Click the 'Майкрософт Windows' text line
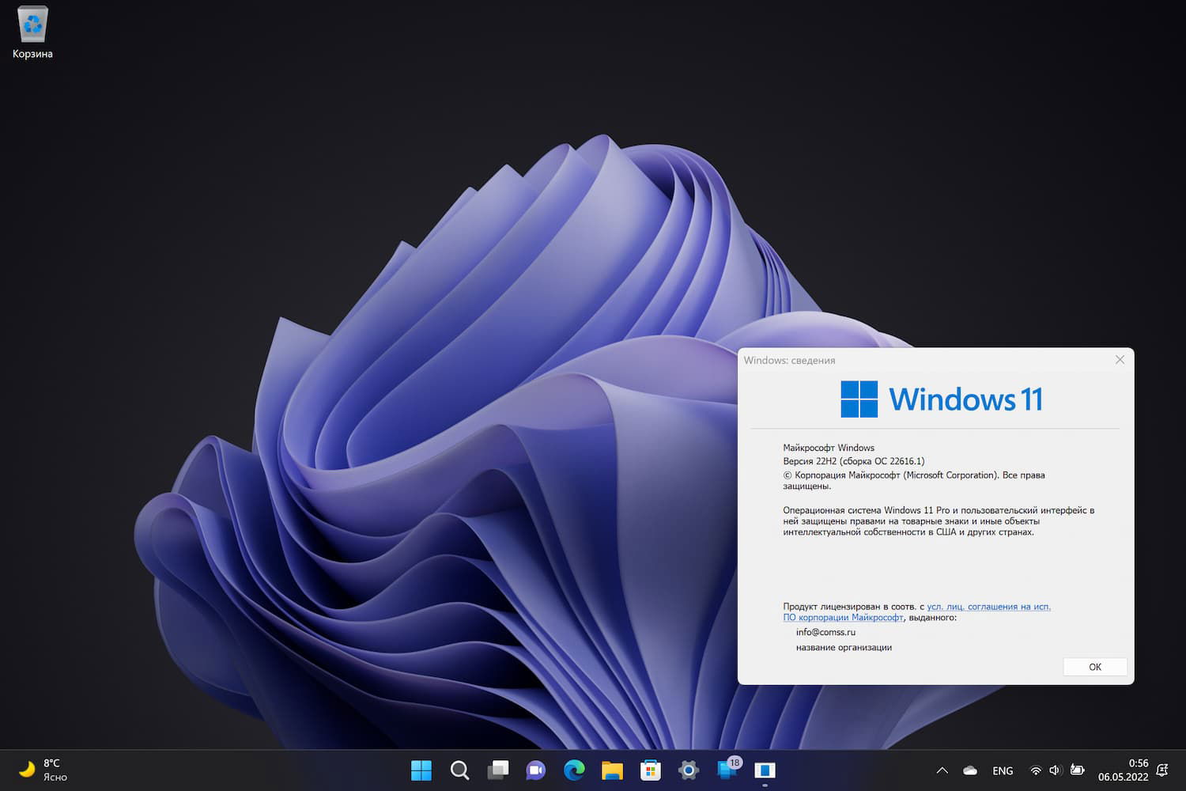The width and height of the screenshot is (1186, 791). [829, 448]
